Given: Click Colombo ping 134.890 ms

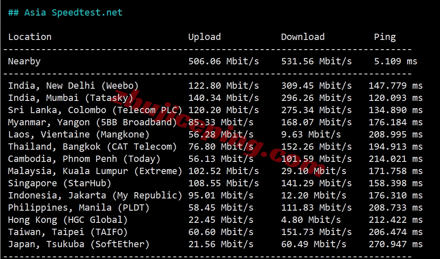Looking at the screenshot, I should tap(395, 110).
